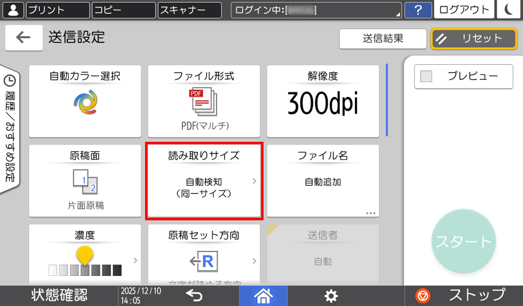523x306 pixels.
Task: Select 原稿面 single-sided original tile
Action: click(x=85, y=180)
